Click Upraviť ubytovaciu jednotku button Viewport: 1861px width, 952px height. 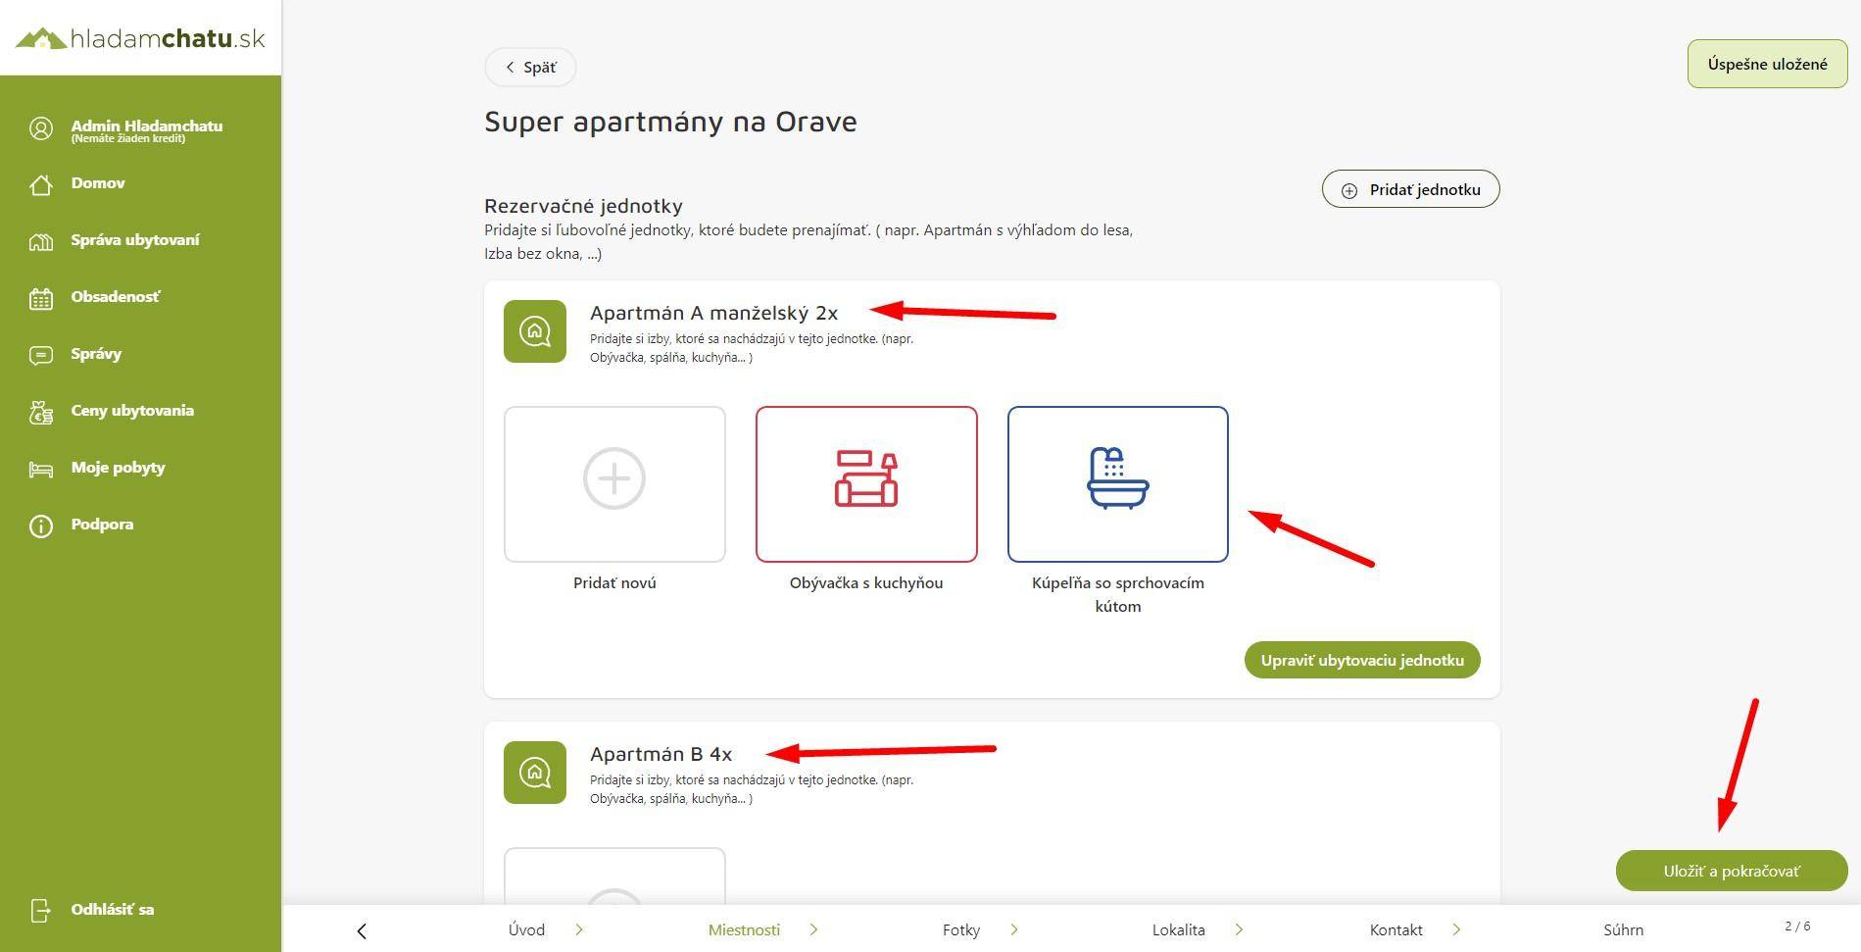click(1362, 660)
